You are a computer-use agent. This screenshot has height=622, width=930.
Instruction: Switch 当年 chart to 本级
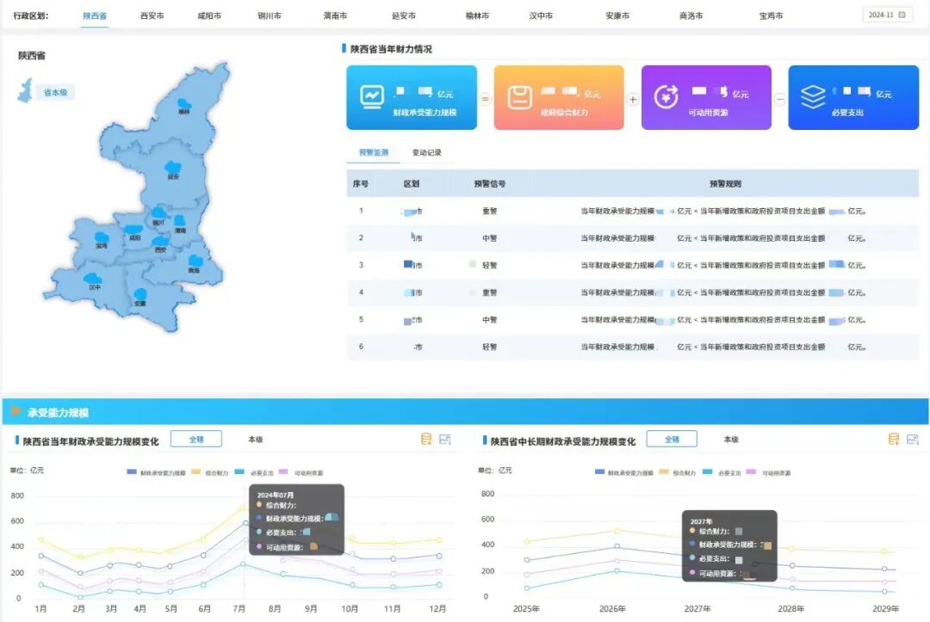[x=256, y=439]
